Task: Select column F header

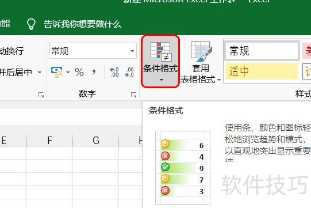Action: (x=49, y=140)
